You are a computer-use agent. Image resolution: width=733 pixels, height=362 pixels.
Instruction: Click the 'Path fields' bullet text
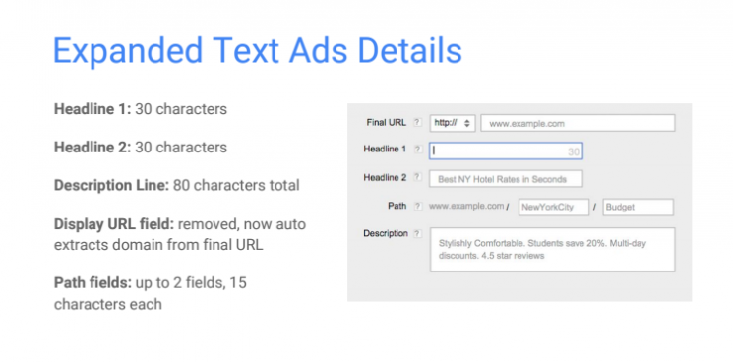click(x=151, y=293)
